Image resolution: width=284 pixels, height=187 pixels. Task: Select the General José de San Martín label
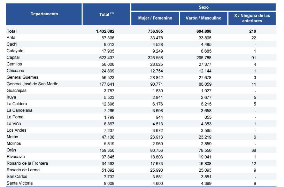coord(32,84)
